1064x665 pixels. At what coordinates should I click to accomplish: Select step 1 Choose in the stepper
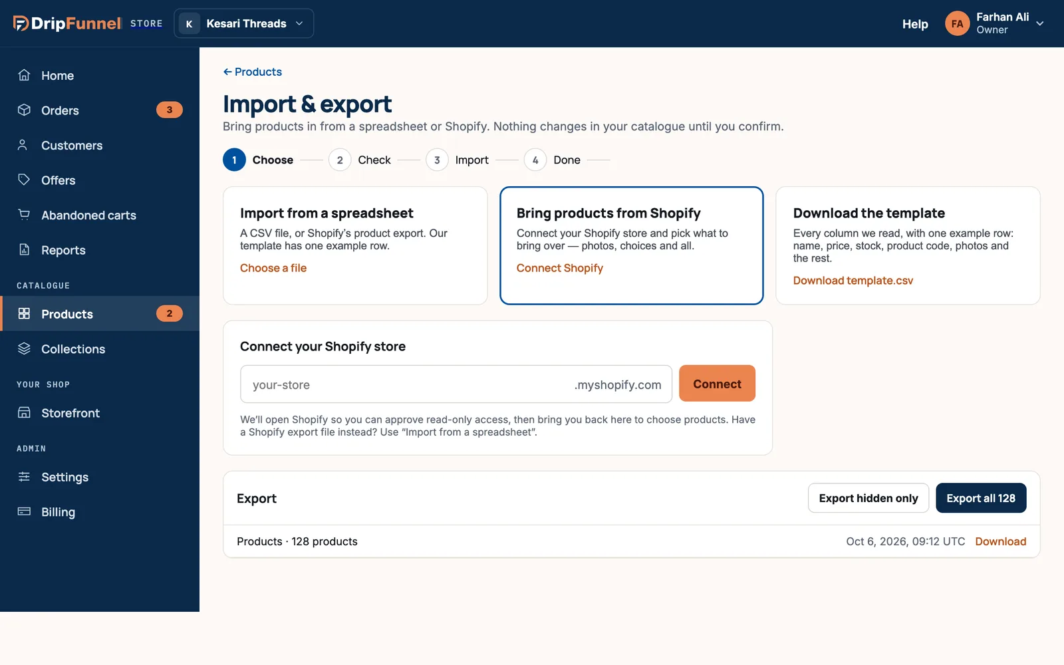pyautogui.click(x=258, y=160)
